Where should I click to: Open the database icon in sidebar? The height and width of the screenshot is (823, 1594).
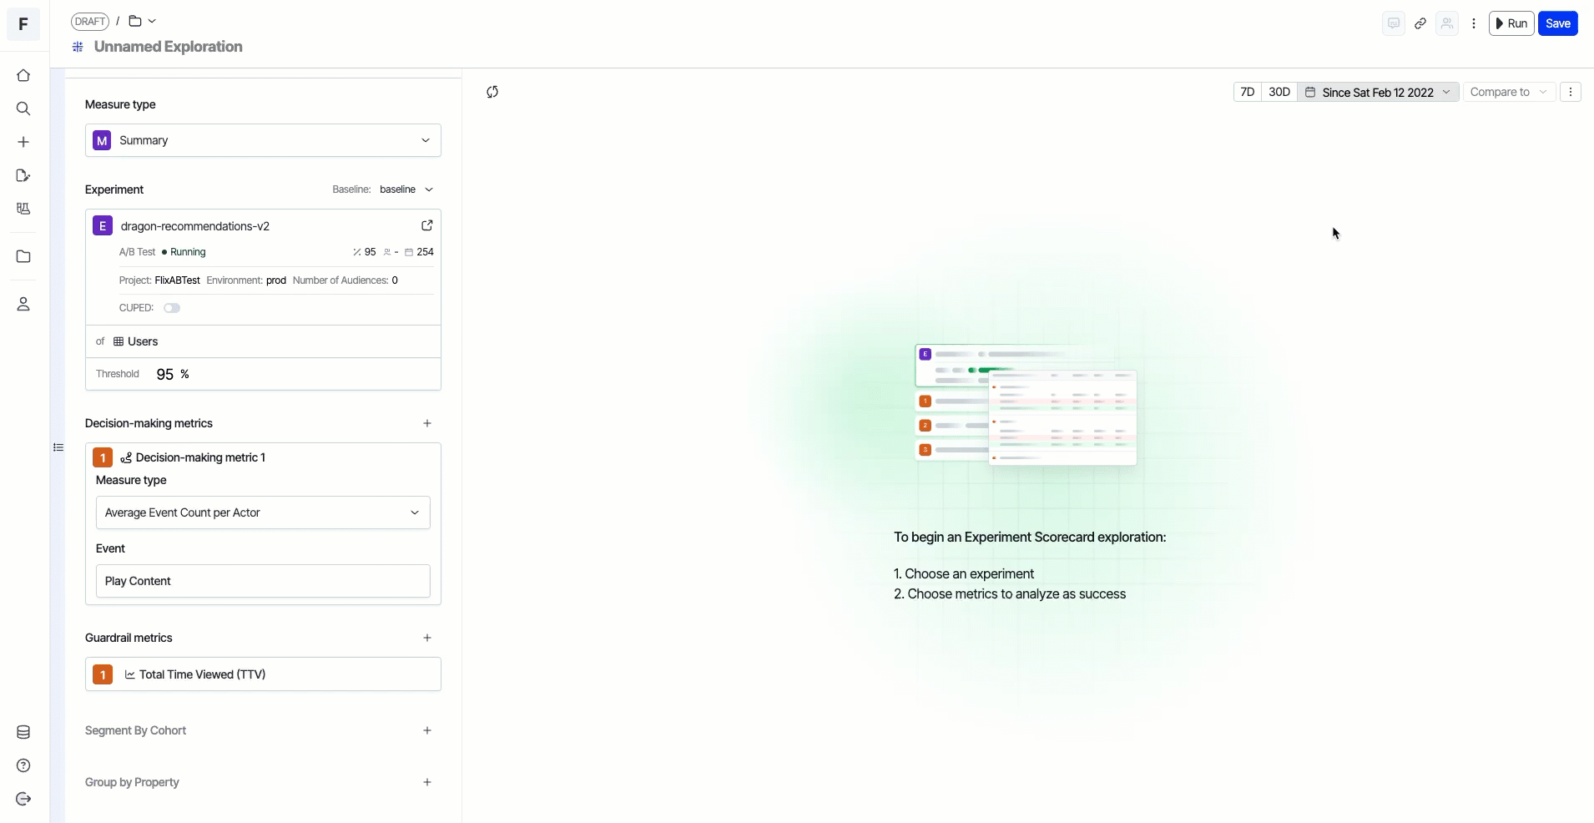pyautogui.click(x=23, y=732)
